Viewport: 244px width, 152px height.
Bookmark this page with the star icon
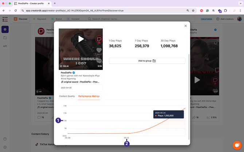coord(193,11)
